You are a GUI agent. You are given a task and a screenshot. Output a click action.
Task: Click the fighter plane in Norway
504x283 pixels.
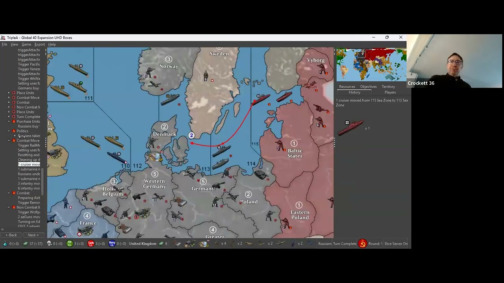154,85
